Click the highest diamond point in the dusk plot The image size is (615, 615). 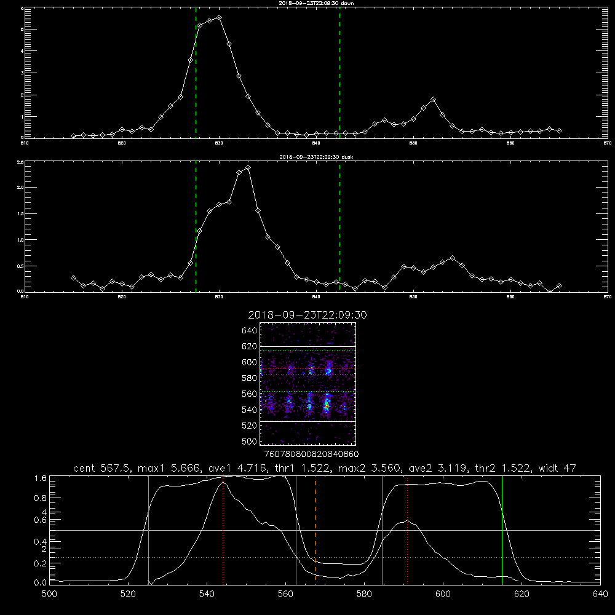tap(248, 168)
